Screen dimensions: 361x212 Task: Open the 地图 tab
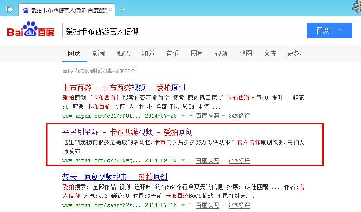pyautogui.click(x=246, y=53)
